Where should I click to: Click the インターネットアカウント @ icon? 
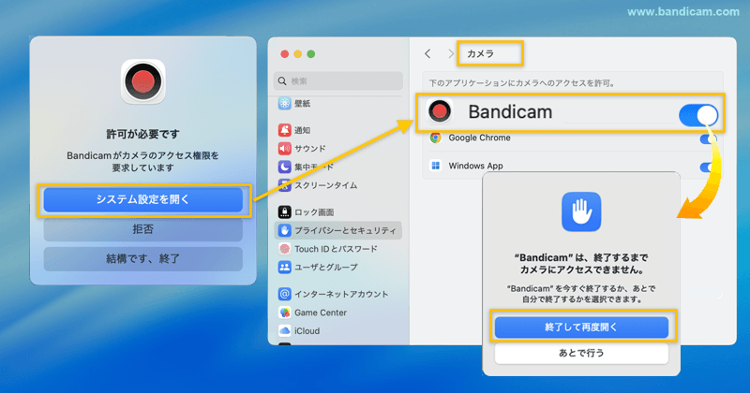[x=285, y=294]
